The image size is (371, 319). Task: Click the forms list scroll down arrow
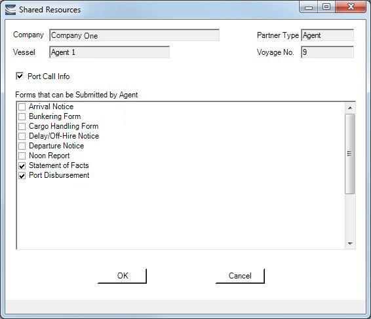pos(350,243)
